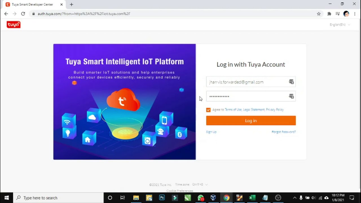
Task: Click the orange Log in button
Action: (x=251, y=121)
